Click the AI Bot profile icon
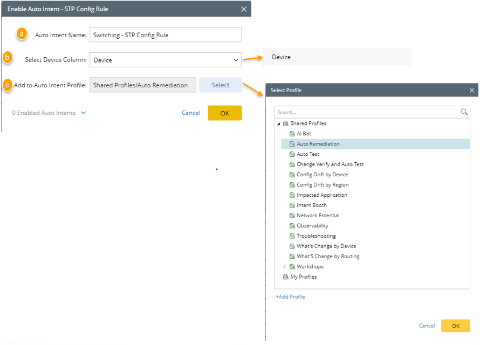The height and width of the screenshot is (345, 480). point(292,134)
